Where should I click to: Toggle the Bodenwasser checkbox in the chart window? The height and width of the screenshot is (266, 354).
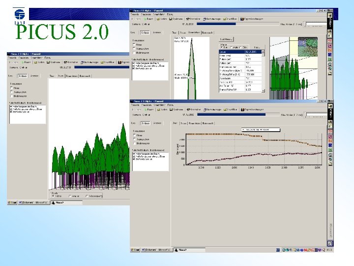pos(134,143)
